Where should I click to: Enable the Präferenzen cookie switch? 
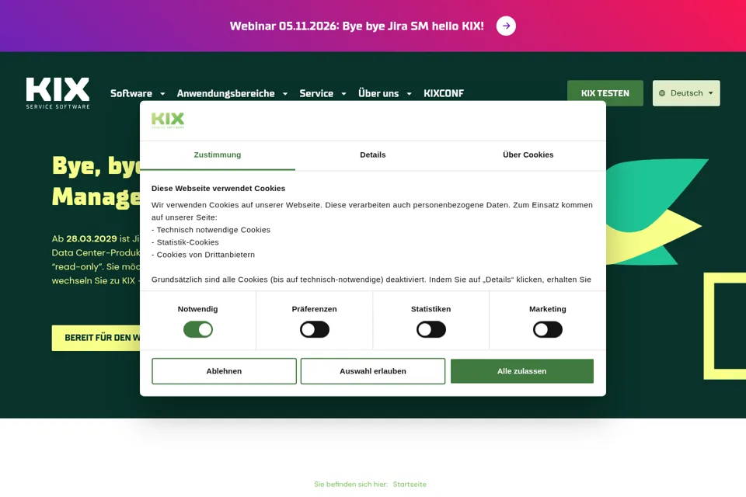[315, 329]
